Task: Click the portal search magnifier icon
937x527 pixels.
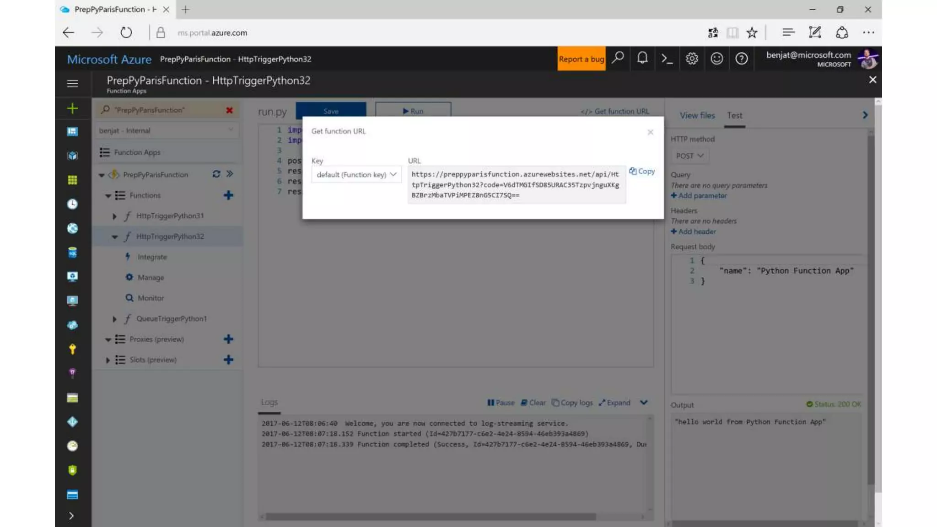Action: click(x=618, y=58)
